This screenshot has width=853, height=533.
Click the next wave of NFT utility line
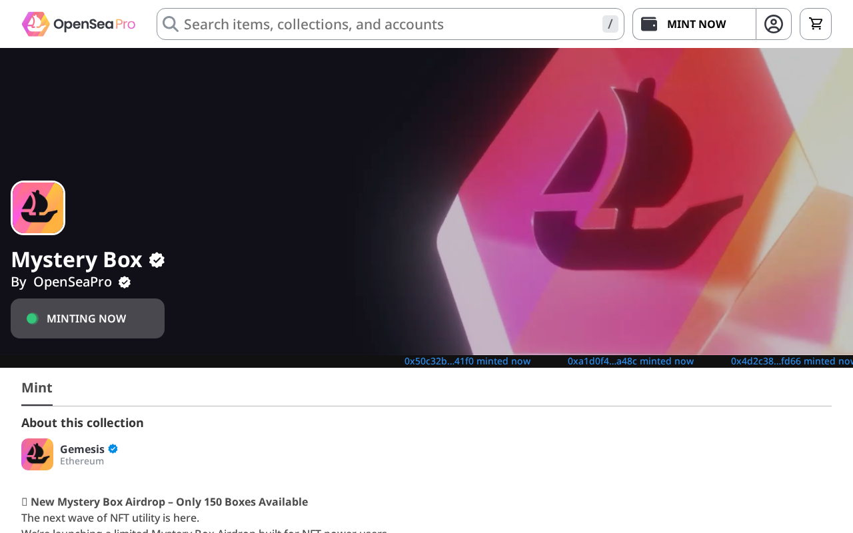[110, 518]
